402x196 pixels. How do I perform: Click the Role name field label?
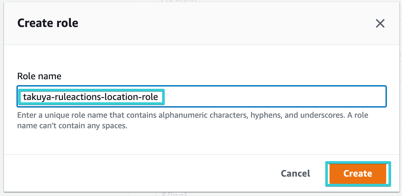tap(39, 76)
